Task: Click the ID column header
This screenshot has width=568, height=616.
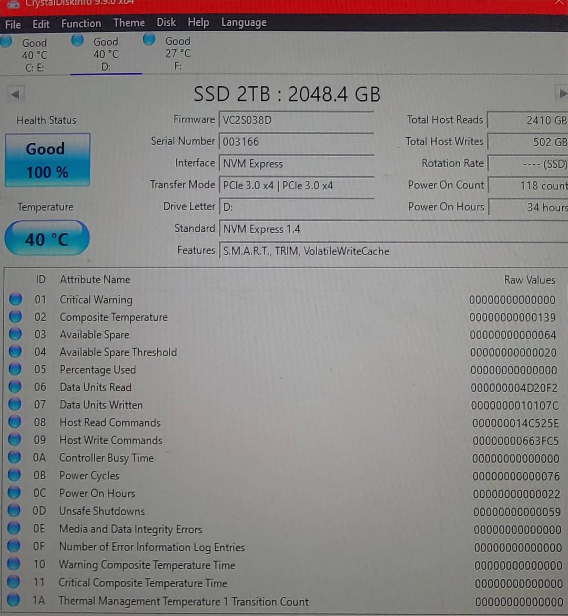Action: tap(40, 280)
